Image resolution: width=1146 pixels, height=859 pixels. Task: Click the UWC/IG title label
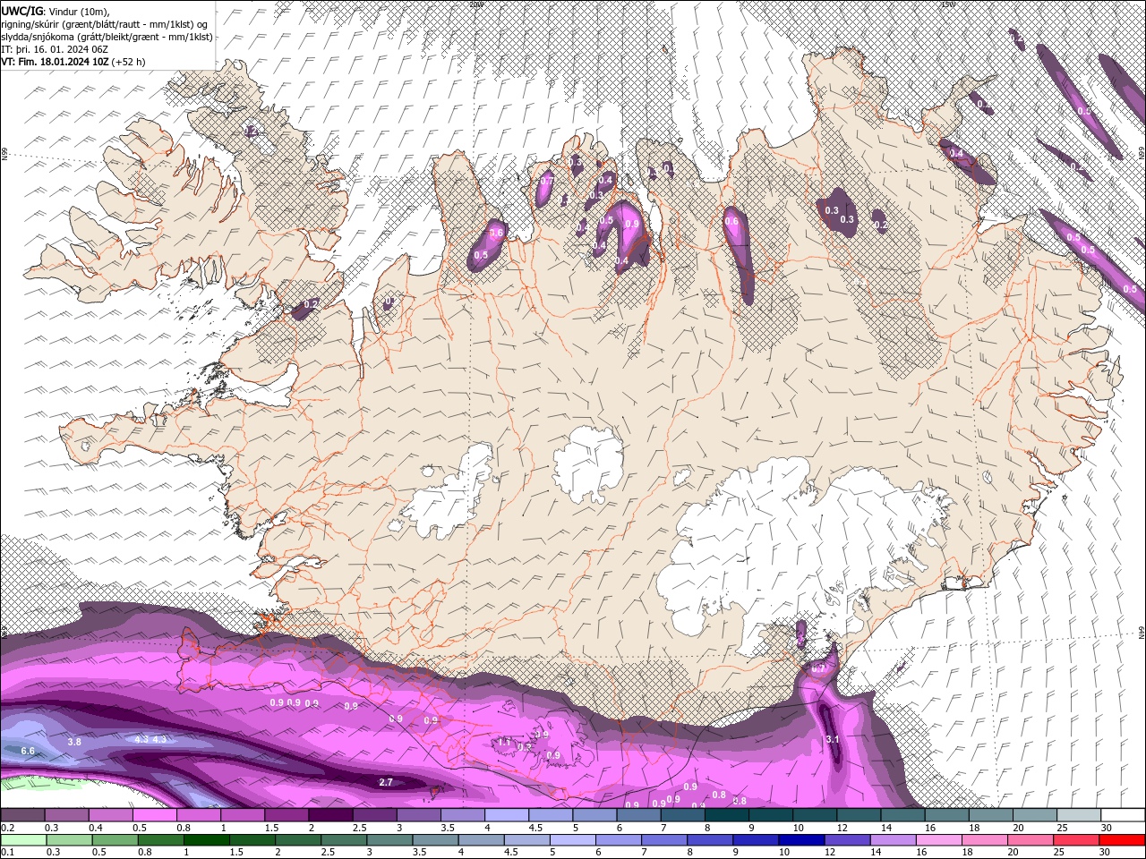(x=21, y=11)
